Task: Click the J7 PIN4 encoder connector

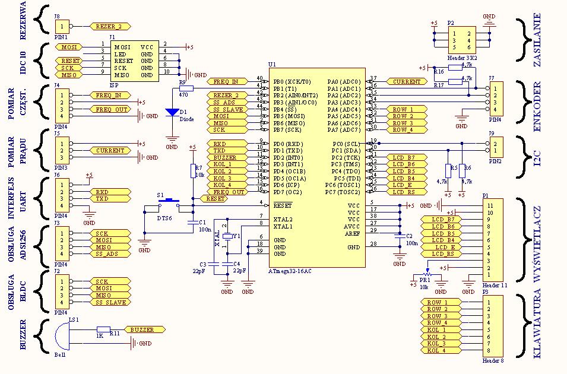Action: [496, 99]
